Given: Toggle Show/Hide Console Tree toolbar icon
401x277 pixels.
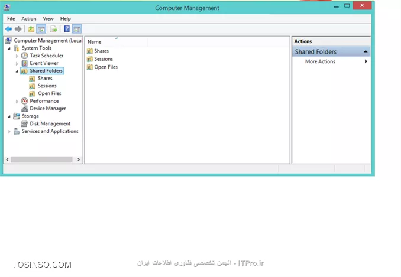Looking at the screenshot, I should coord(41,29).
